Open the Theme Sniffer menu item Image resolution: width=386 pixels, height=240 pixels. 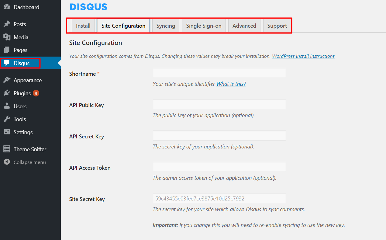30,149
